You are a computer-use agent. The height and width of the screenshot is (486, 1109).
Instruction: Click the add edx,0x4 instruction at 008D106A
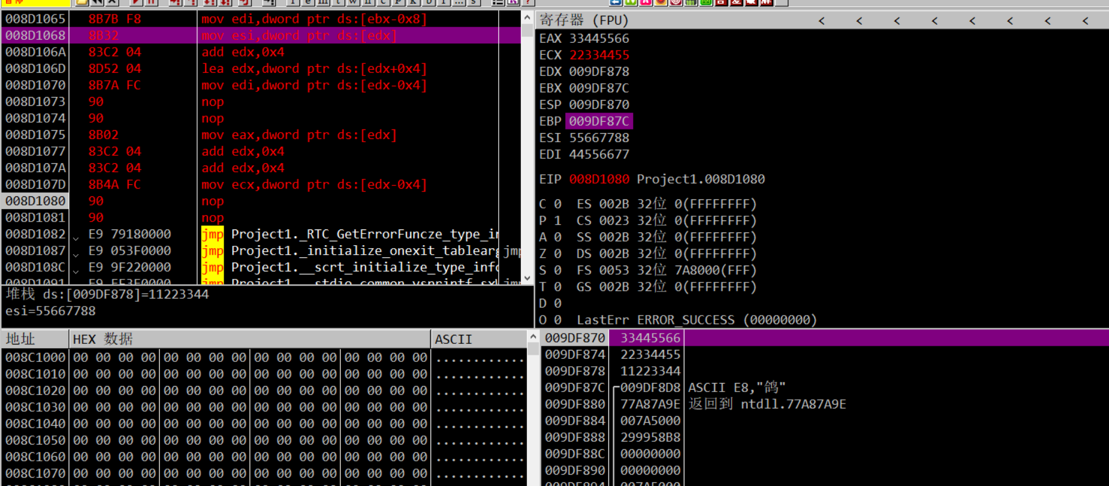[x=243, y=52]
